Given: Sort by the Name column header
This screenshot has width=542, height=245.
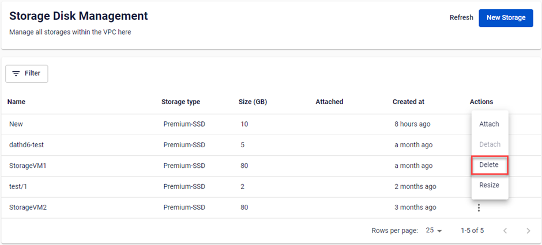Looking at the screenshot, I should coord(16,102).
